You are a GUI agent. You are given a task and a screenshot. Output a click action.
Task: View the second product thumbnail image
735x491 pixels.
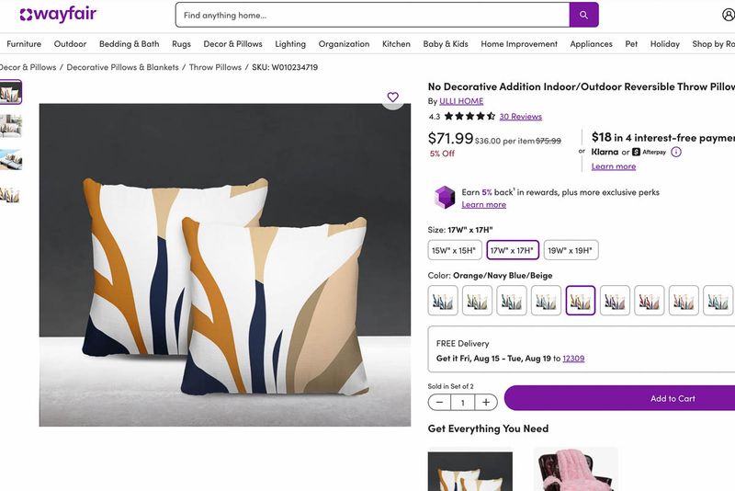(x=11, y=126)
